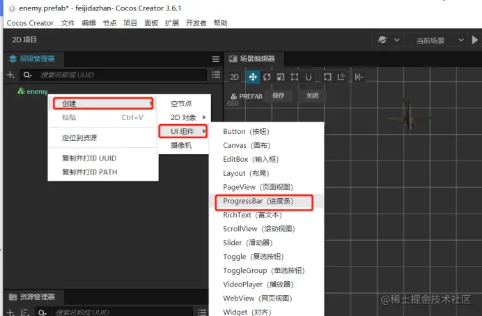
Task: Choose 复制并打印 PATH
Action: coord(103,172)
